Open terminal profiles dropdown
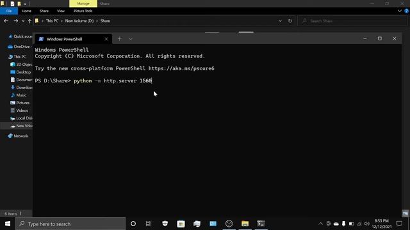The height and width of the screenshot is (230, 410). (131, 39)
